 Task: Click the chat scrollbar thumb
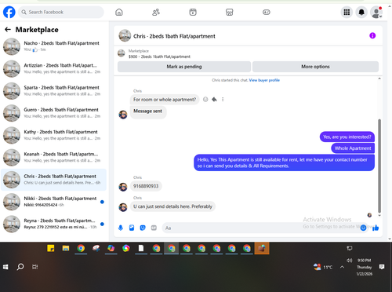(379, 166)
